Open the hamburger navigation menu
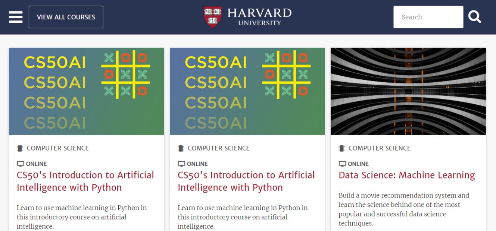The width and height of the screenshot is (496, 231). pos(16,17)
